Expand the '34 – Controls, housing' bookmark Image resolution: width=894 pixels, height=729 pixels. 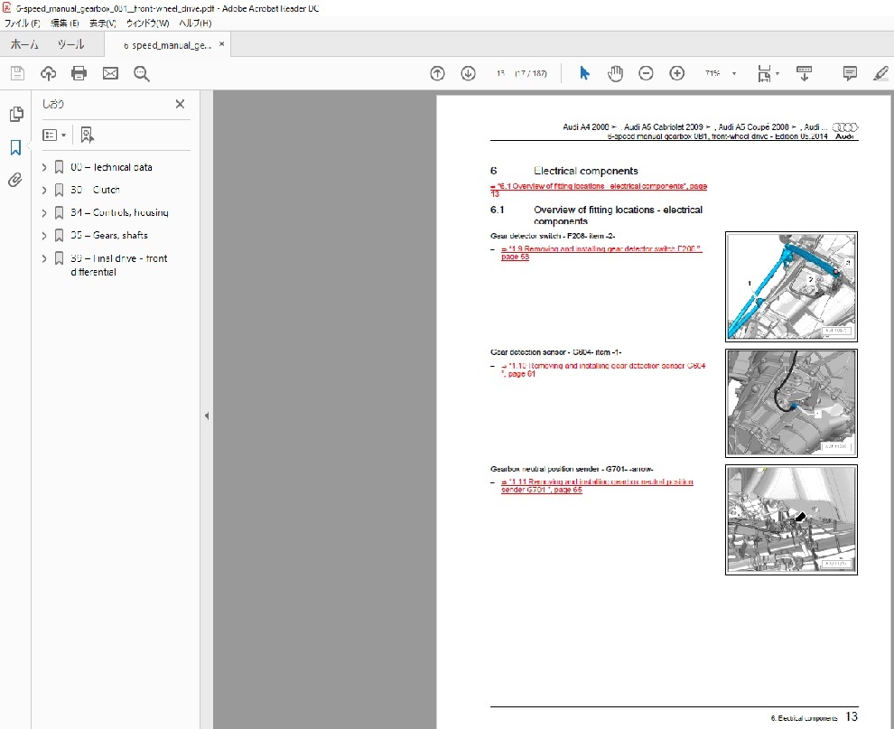[x=44, y=213]
